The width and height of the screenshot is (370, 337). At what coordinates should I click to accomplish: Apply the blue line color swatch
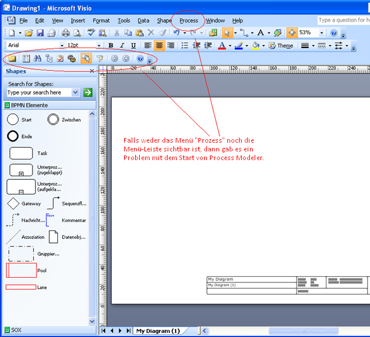[239, 45]
